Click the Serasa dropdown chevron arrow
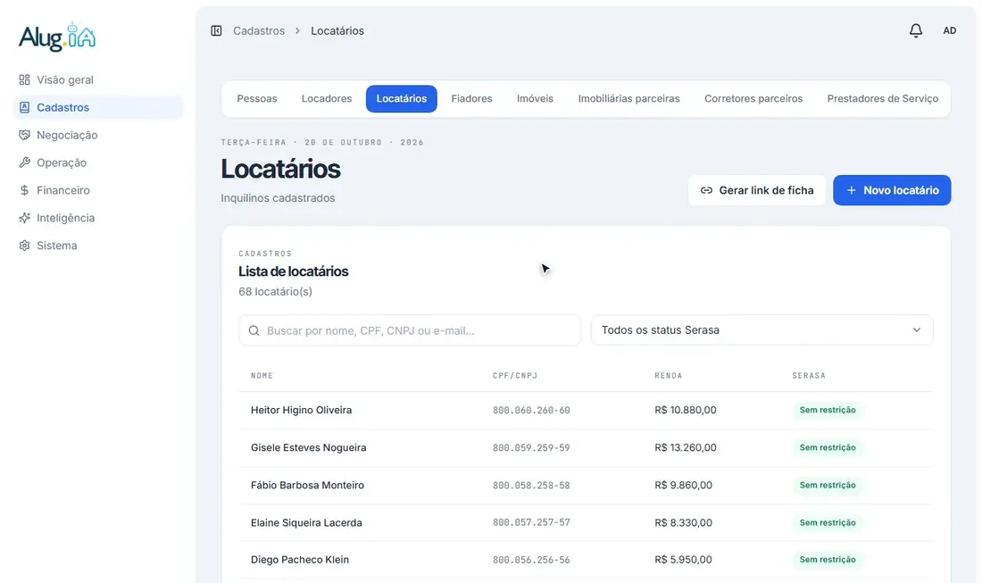 point(916,330)
